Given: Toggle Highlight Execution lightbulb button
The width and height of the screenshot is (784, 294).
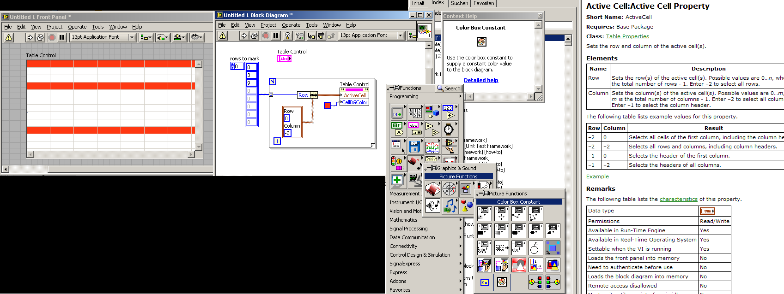Looking at the screenshot, I should click(287, 35).
